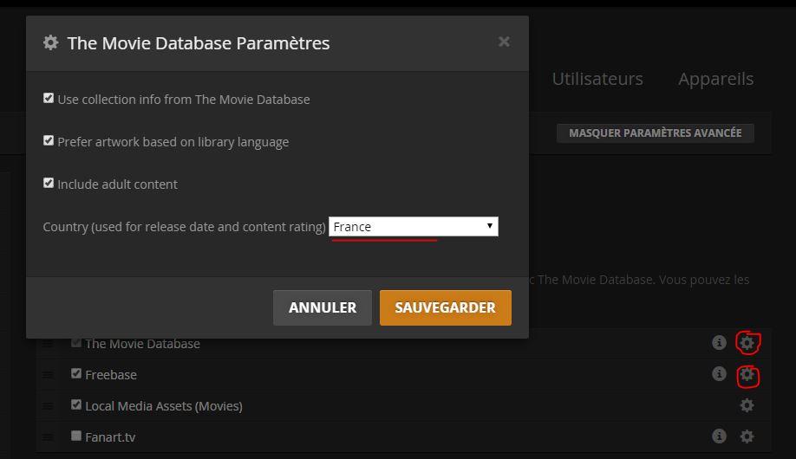
Task: Close the Movie Database Paramètres dialog
Action: (504, 42)
